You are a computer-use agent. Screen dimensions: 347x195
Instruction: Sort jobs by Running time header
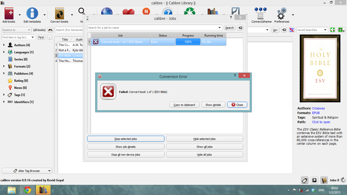(x=214, y=36)
